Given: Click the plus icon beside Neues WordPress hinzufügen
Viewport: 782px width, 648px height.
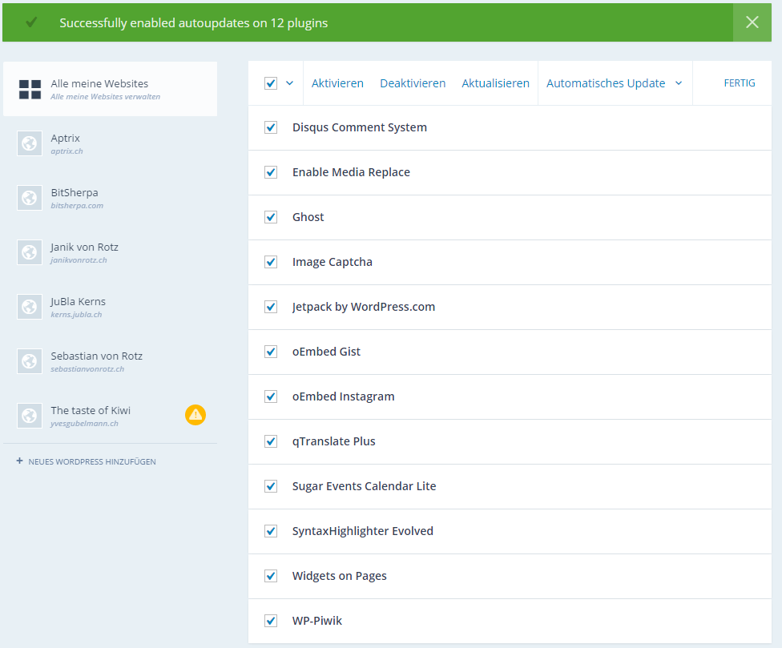Looking at the screenshot, I should pos(19,461).
